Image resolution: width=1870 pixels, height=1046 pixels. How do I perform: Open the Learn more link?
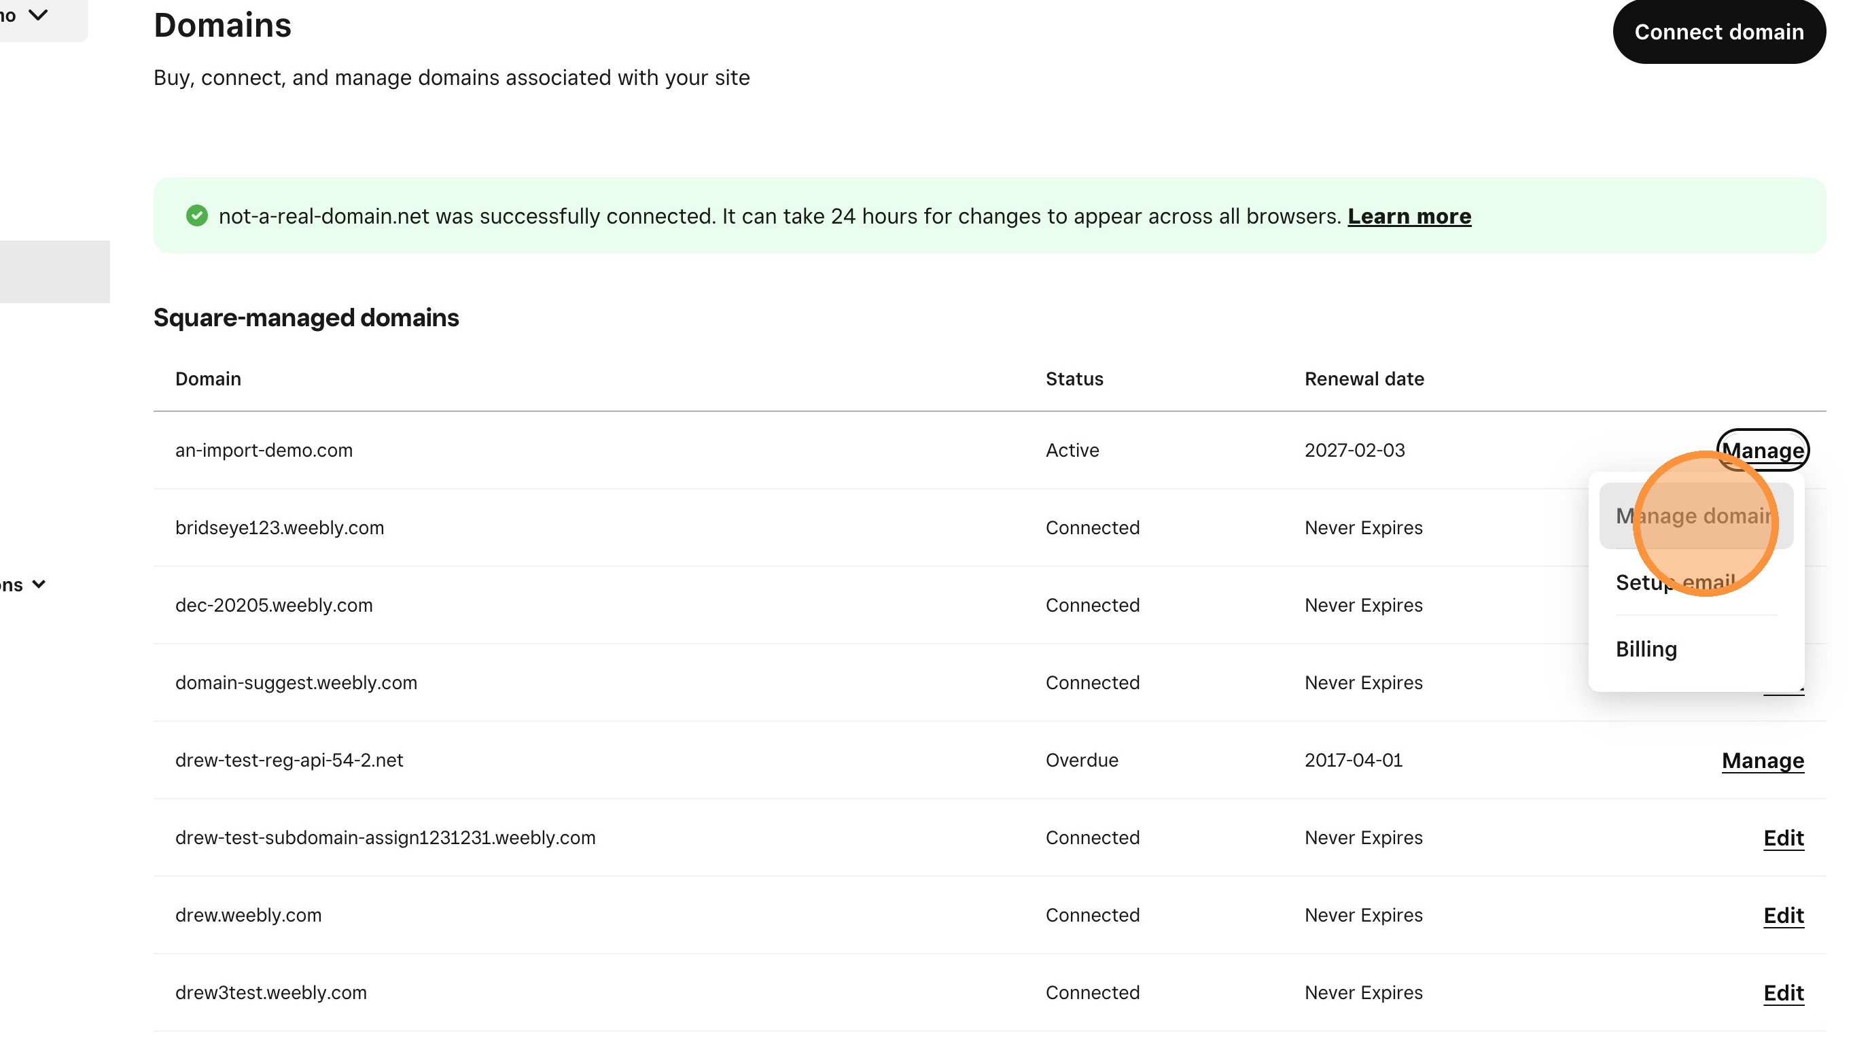(x=1409, y=216)
